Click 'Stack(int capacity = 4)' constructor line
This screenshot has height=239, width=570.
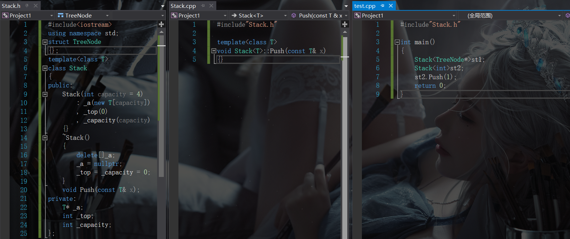click(102, 94)
